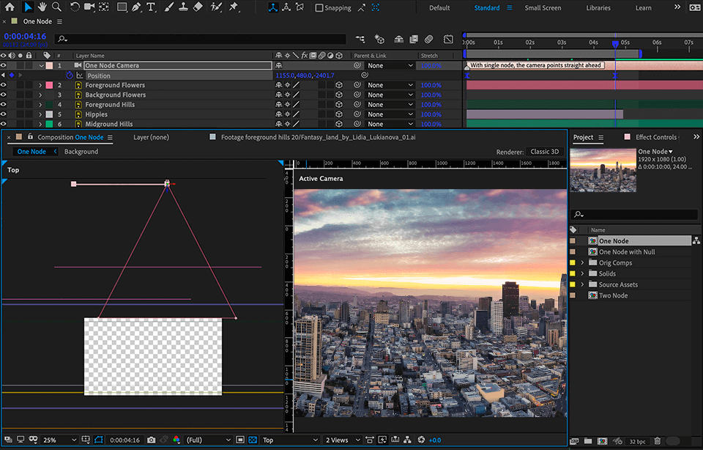Select the Pen tool

(x=136, y=7)
